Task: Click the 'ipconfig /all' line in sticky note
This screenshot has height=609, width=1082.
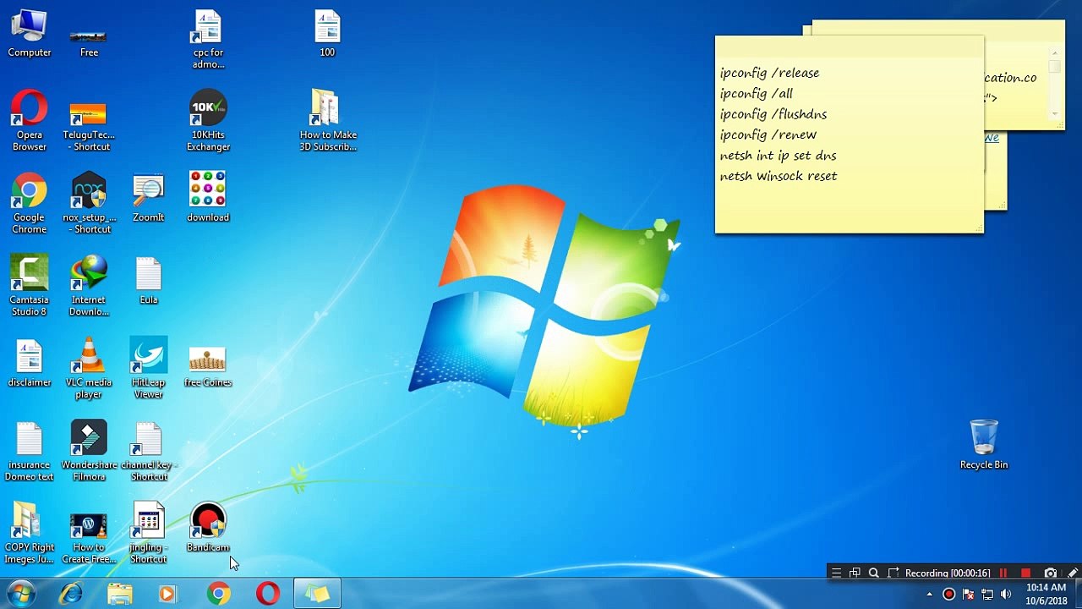Action: pyautogui.click(x=757, y=94)
